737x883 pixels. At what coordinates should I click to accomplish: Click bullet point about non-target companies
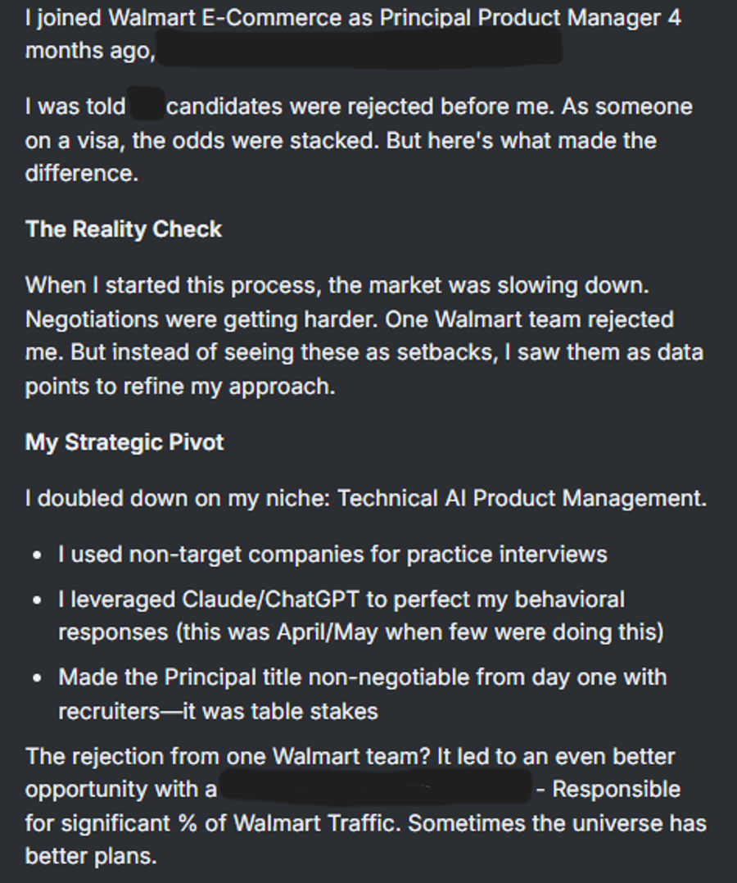[332, 555]
